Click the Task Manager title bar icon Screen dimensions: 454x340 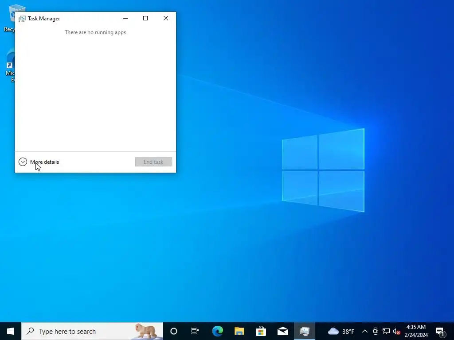pyautogui.click(x=22, y=19)
